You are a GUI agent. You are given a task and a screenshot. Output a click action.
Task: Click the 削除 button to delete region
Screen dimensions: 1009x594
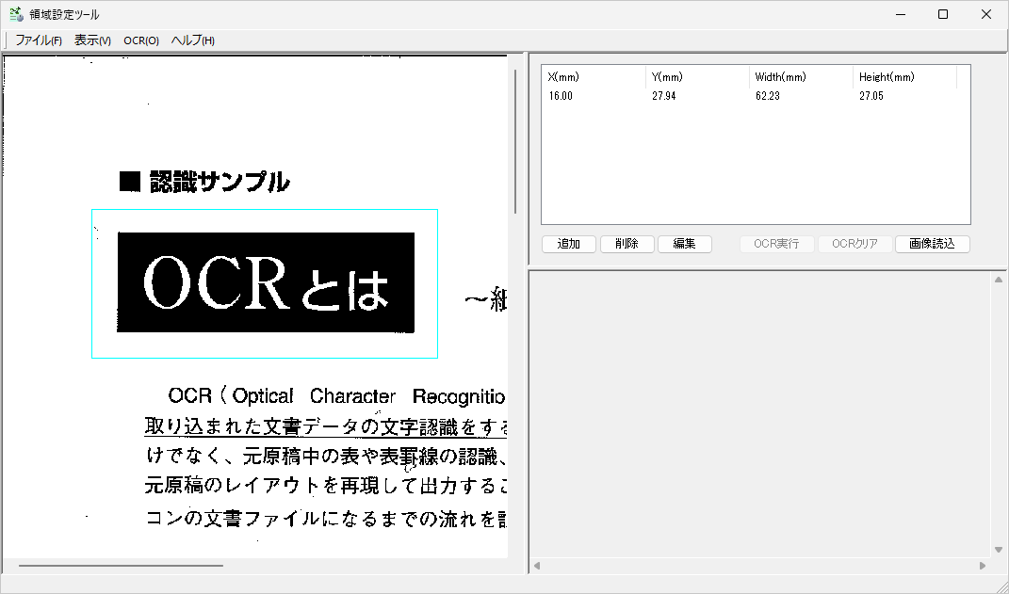point(627,243)
